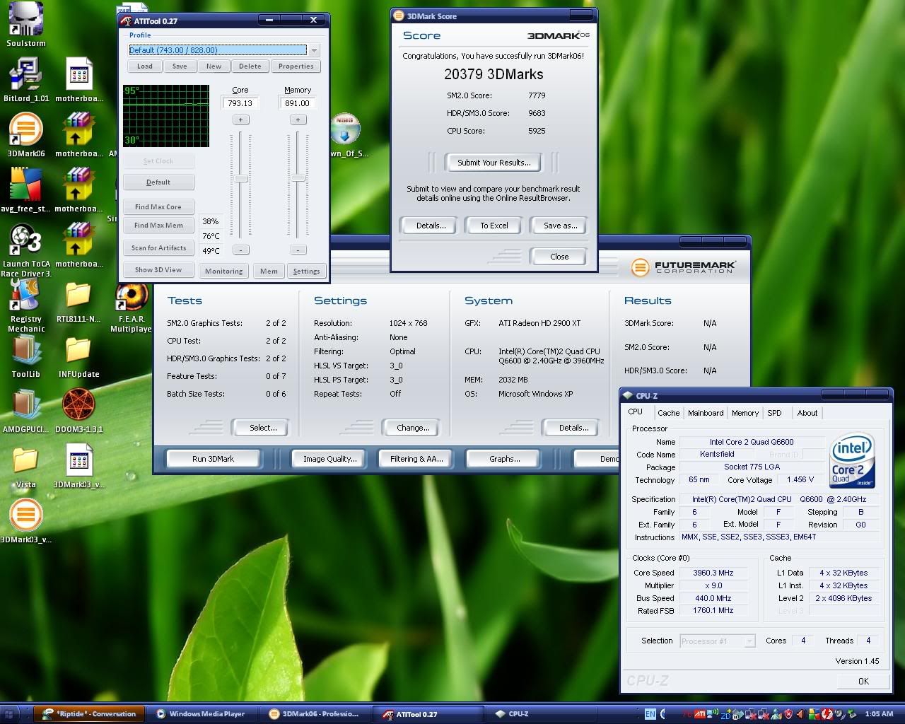
Task: Export score with To Excel button
Action: click(494, 226)
